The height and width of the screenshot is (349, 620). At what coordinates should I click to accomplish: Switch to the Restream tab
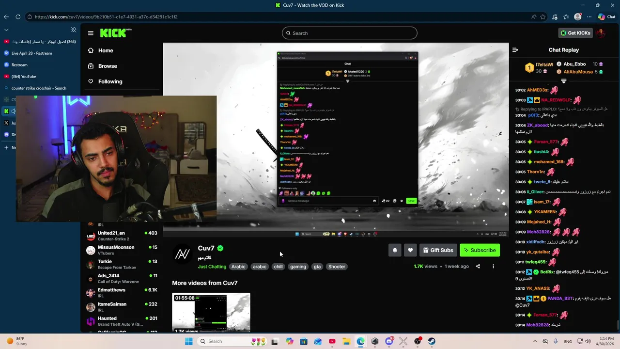(x=40, y=65)
